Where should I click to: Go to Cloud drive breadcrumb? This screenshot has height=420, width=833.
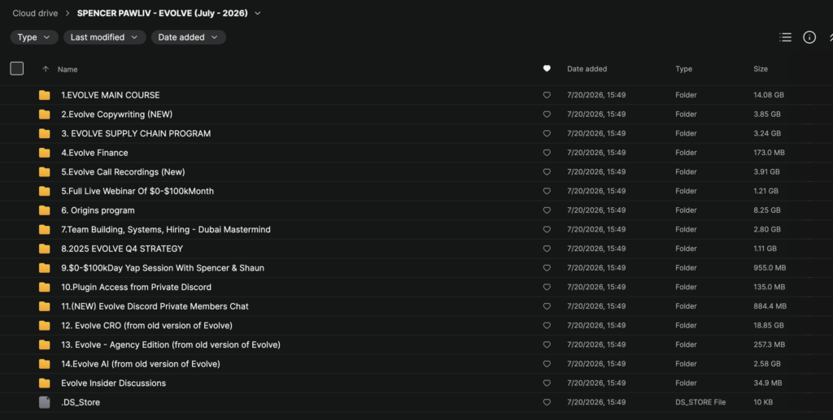tap(35, 13)
